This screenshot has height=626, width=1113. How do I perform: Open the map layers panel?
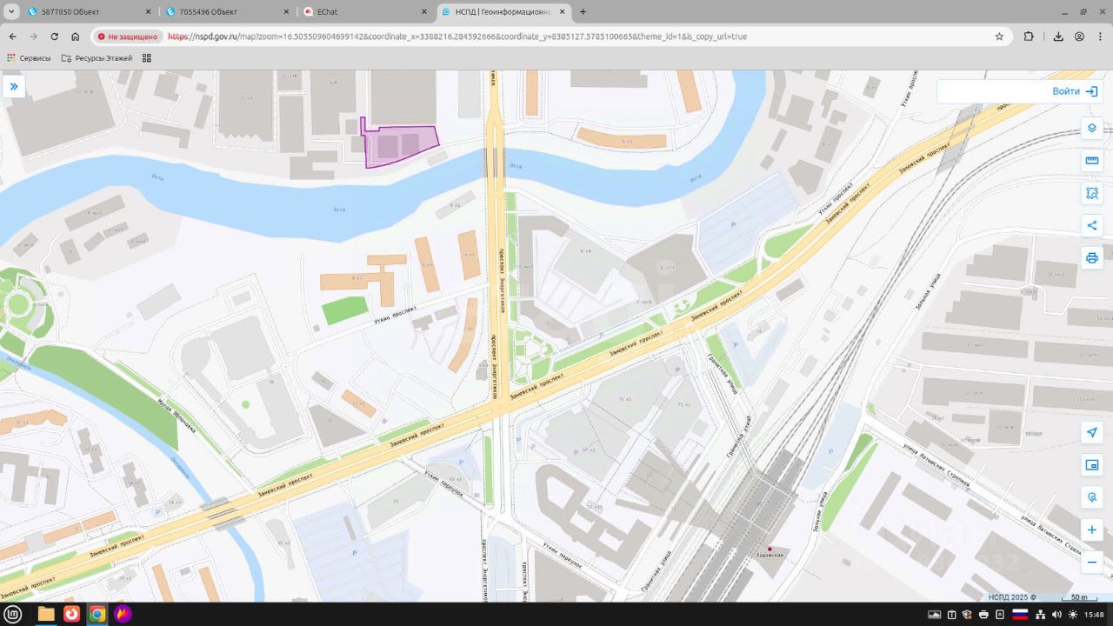click(1092, 129)
